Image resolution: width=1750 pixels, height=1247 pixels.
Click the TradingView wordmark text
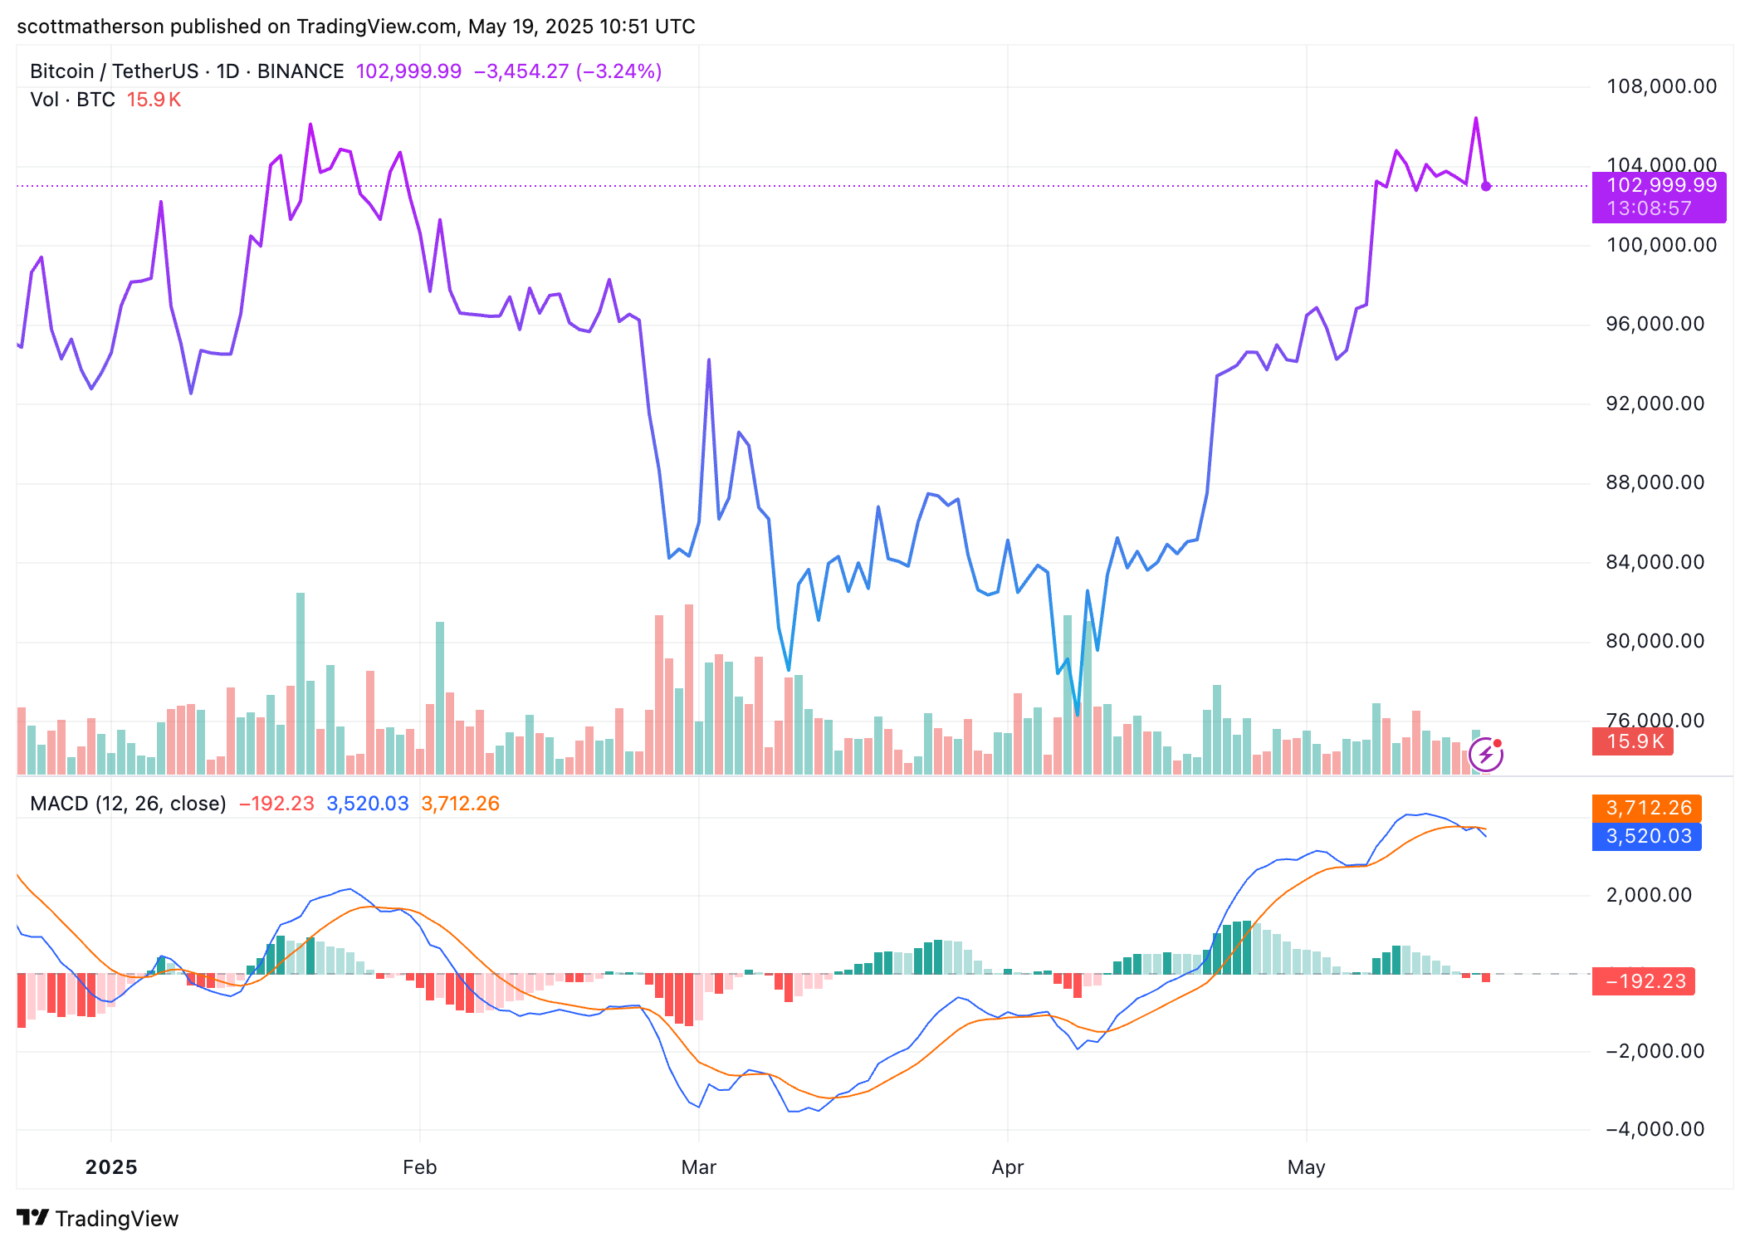tap(117, 1218)
